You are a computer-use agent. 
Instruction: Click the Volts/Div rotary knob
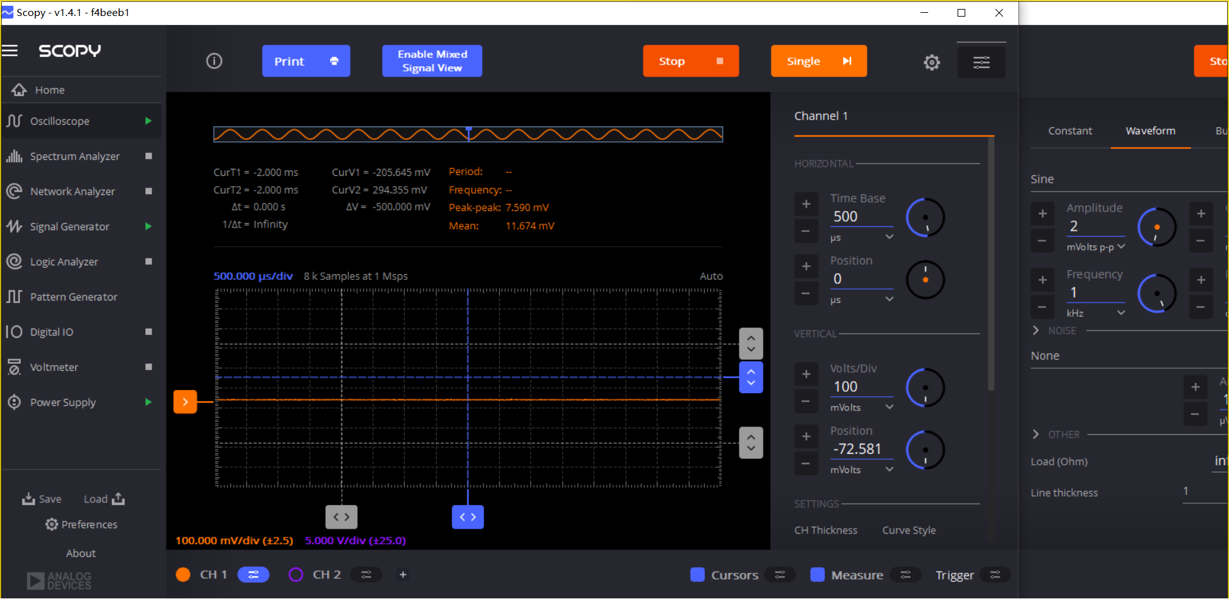925,387
